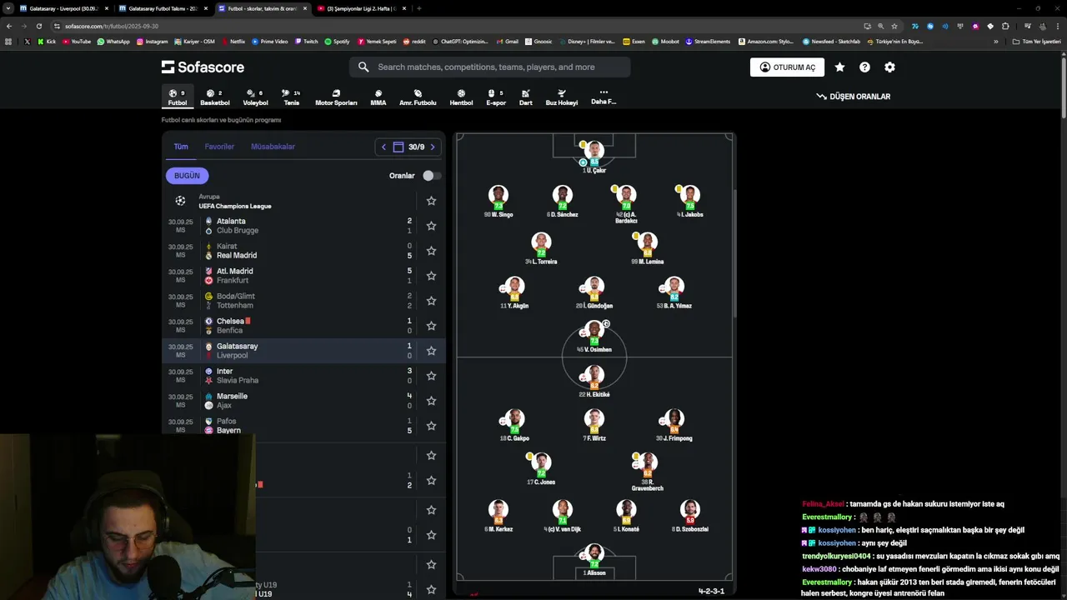Viewport: 1067px width, 600px height.
Task: Select player İ. Gündoğan on lineup
Action: 594,292
